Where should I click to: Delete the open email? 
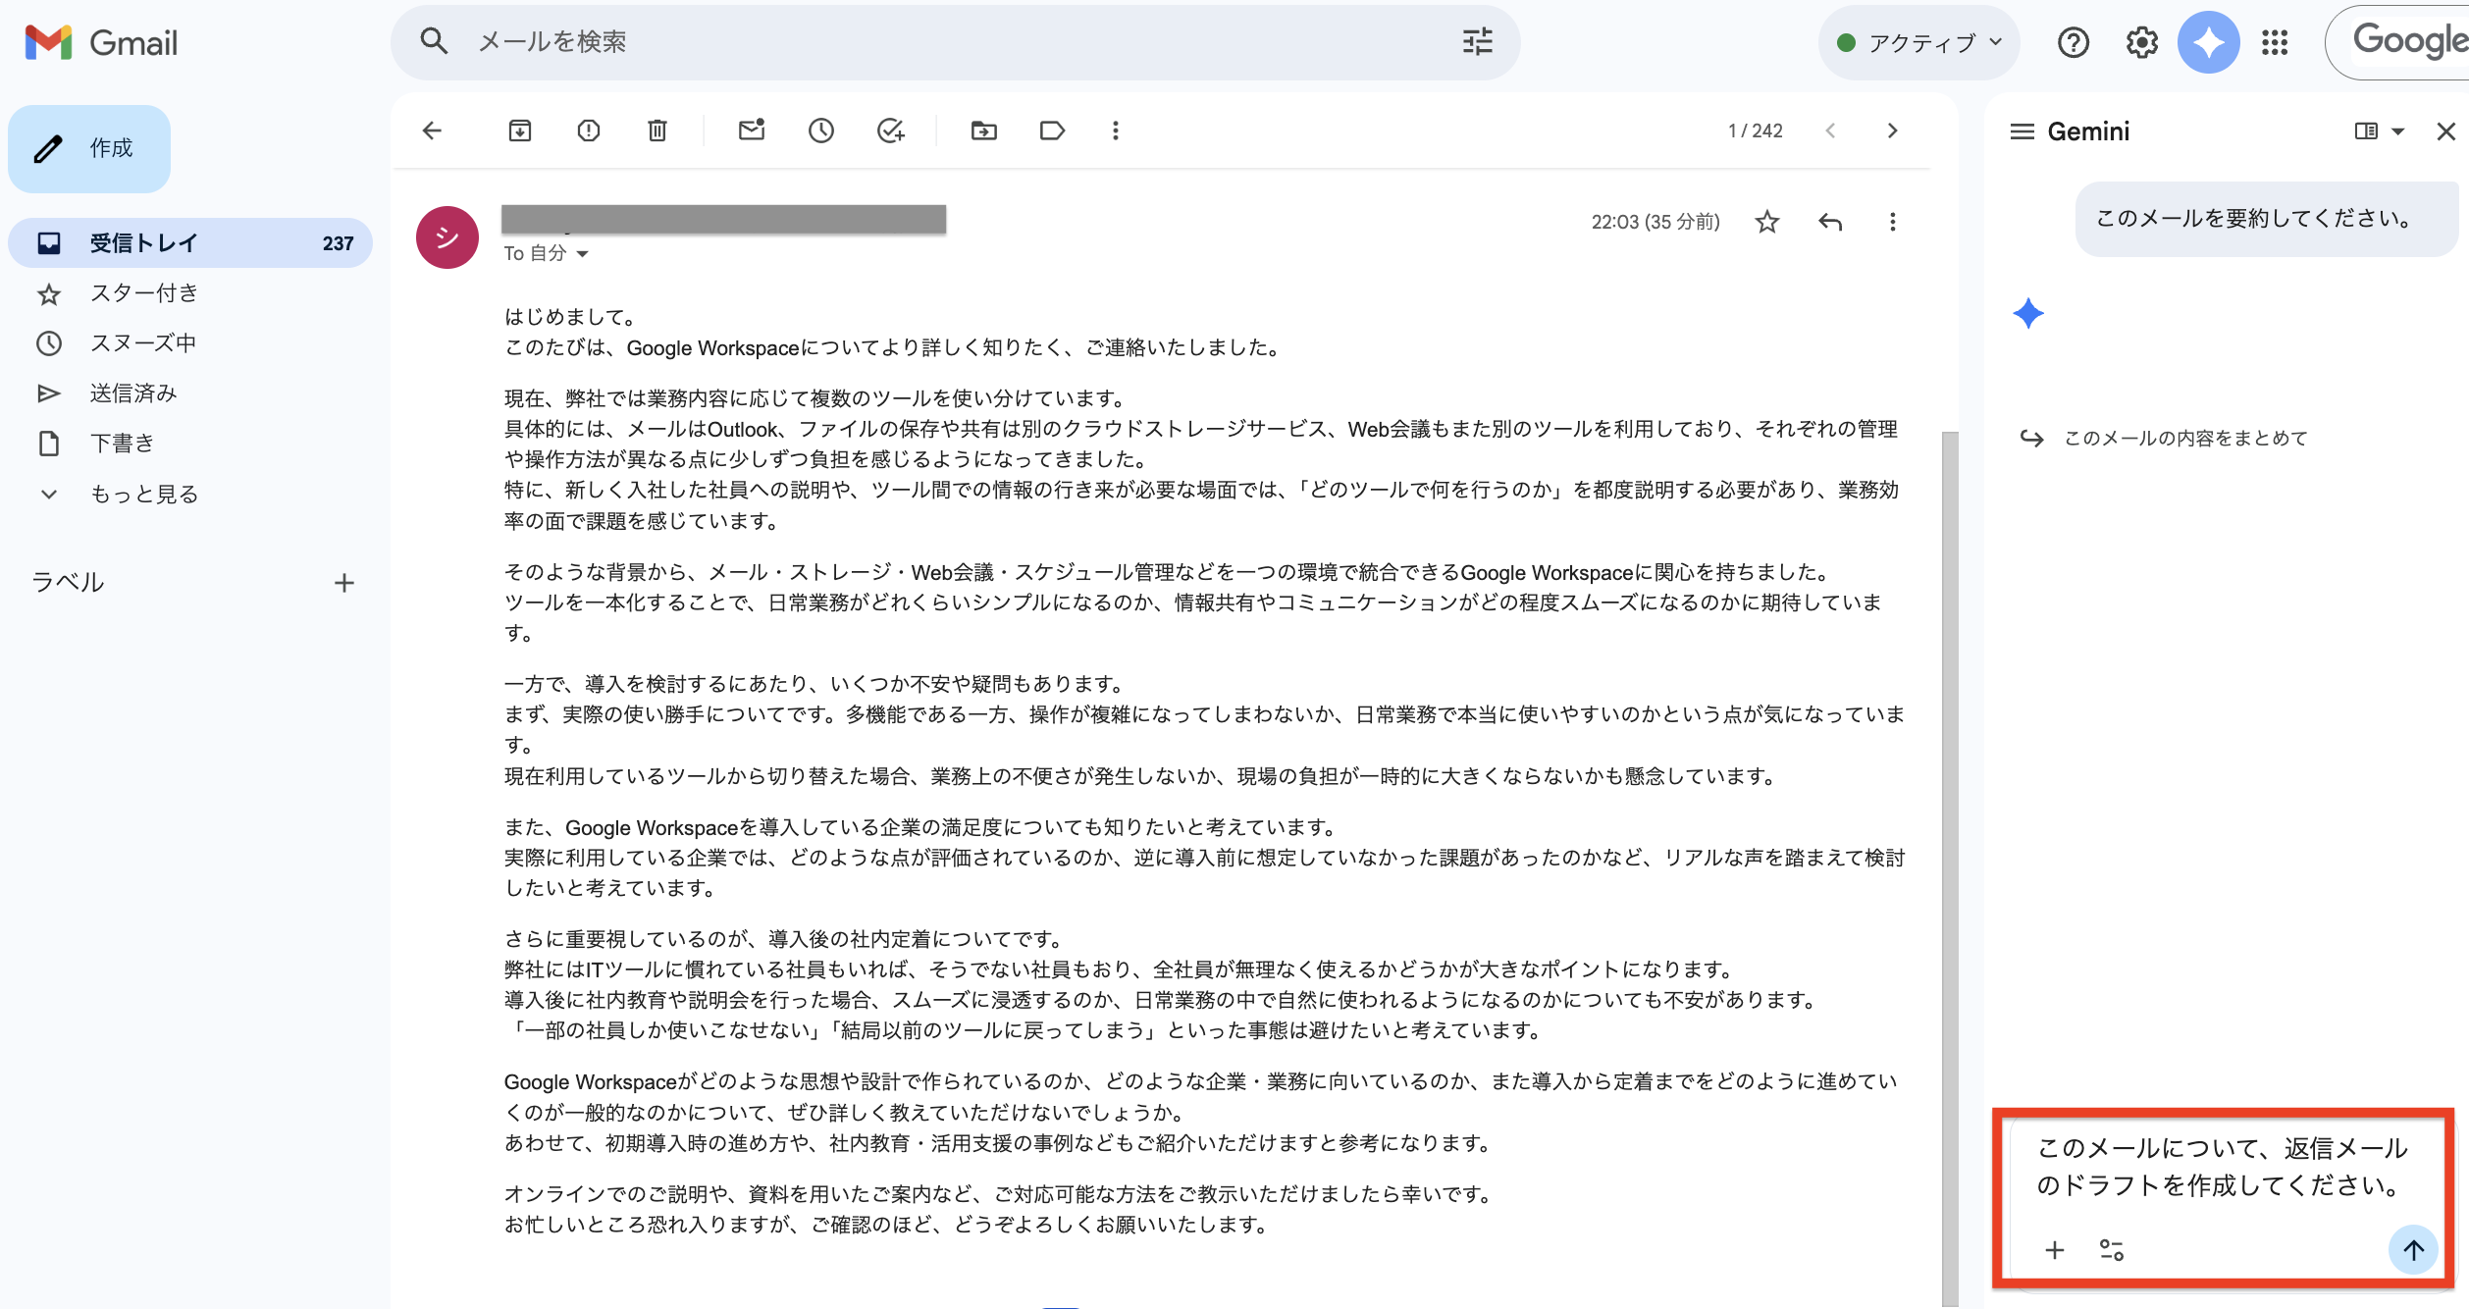click(x=657, y=131)
